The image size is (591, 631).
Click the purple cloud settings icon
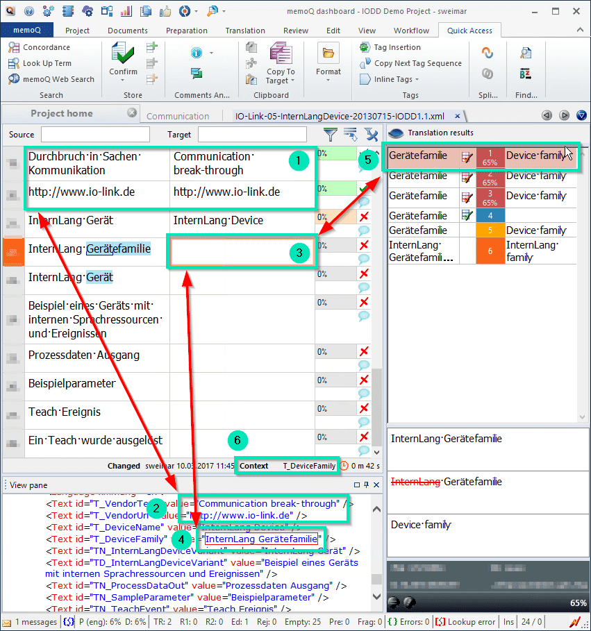pyautogui.click(x=88, y=11)
